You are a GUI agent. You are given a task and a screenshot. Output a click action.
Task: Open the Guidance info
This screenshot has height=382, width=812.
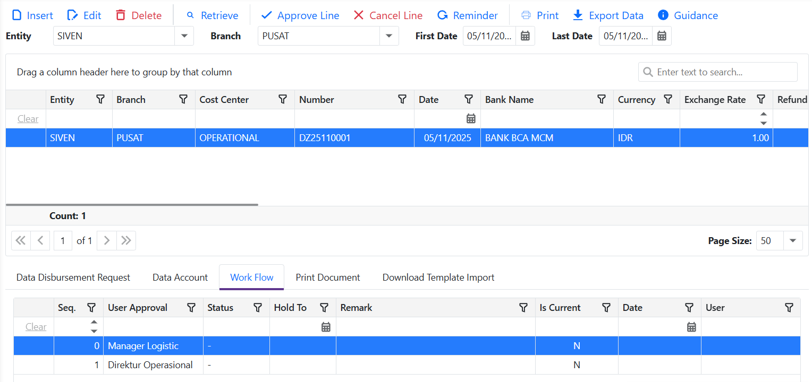click(x=688, y=15)
